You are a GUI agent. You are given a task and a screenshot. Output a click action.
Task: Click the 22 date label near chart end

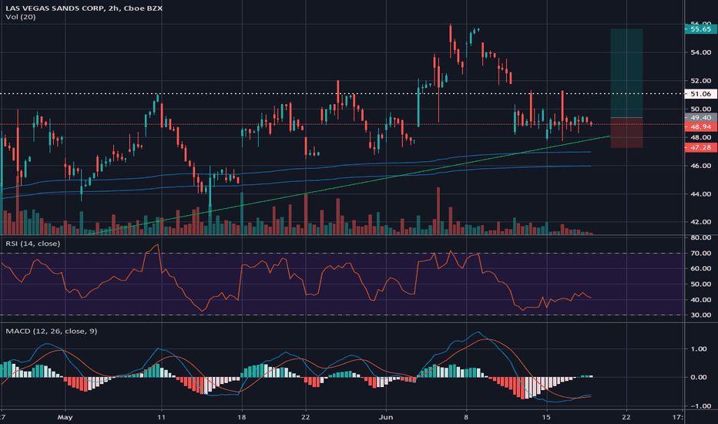(626, 416)
